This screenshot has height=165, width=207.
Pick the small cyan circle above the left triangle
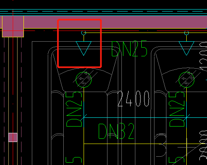point(84,33)
